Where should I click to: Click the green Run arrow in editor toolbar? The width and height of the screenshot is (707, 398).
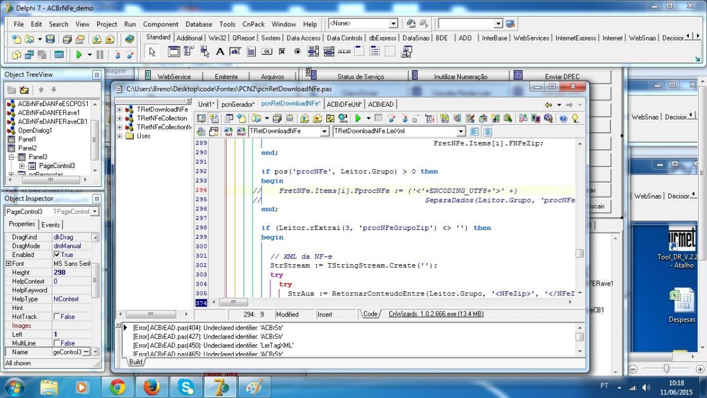coord(357,119)
